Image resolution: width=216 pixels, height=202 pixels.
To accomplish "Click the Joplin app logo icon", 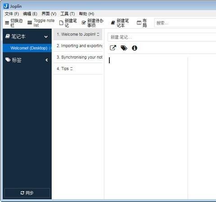I will 6,6.
